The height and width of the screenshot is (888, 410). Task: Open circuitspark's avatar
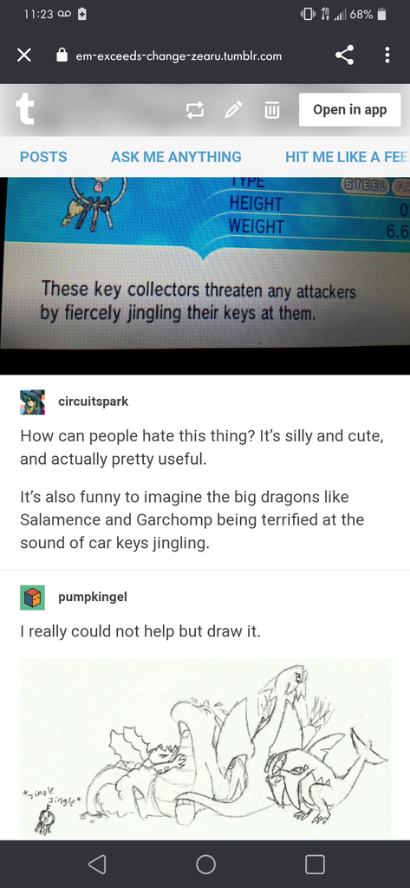click(32, 402)
